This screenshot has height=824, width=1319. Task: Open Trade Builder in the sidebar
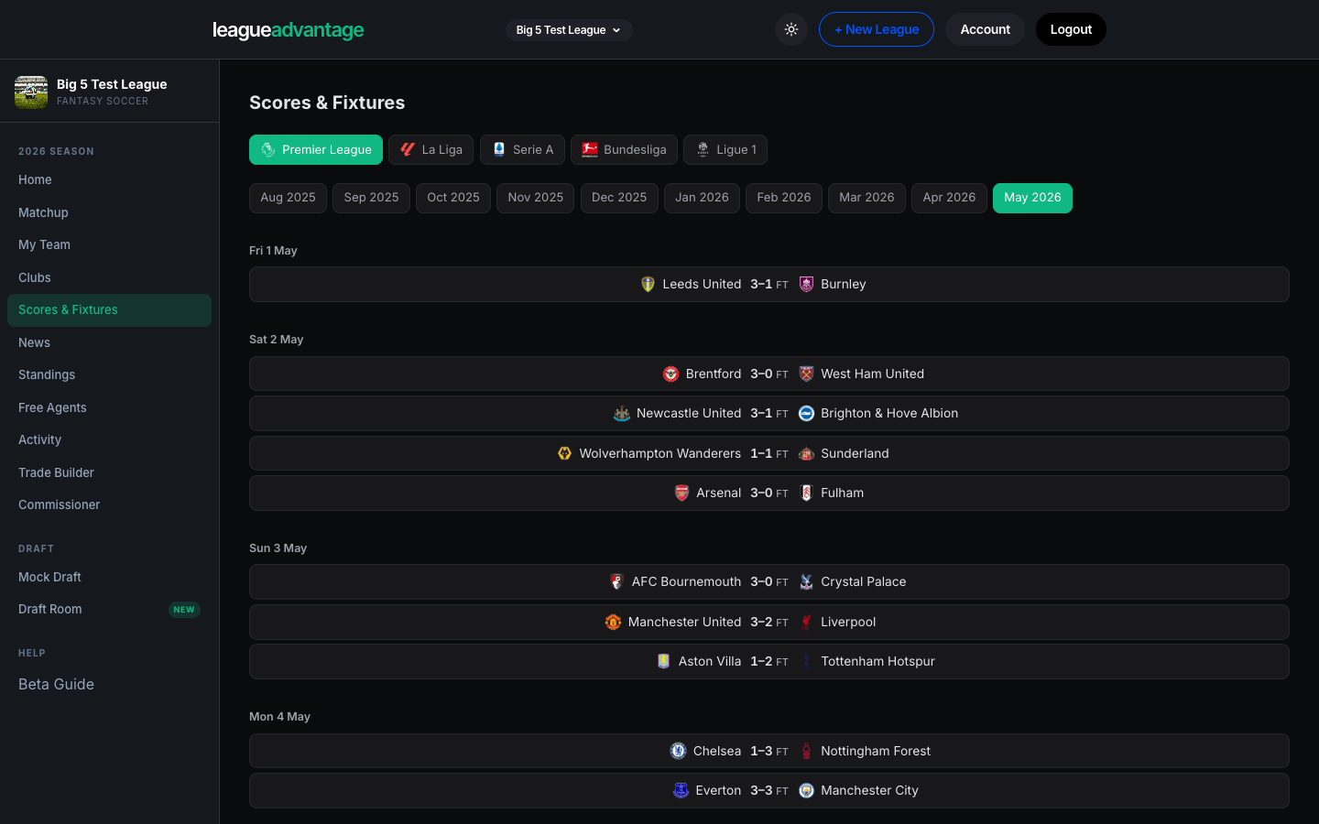(x=109, y=472)
